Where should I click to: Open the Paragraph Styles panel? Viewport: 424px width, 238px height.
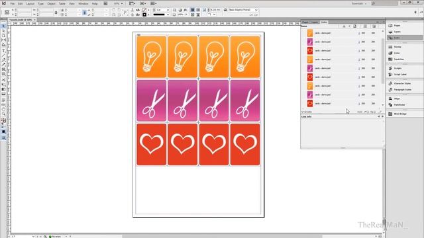[x=405, y=90]
